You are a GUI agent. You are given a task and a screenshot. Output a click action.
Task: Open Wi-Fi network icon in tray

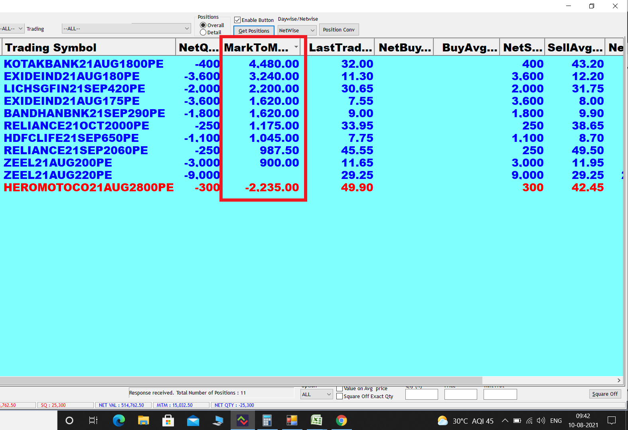[x=529, y=420]
